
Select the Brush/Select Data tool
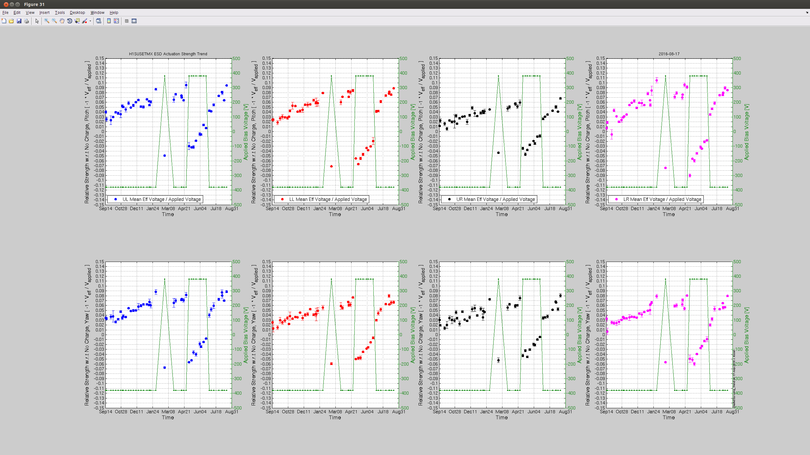click(x=84, y=21)
